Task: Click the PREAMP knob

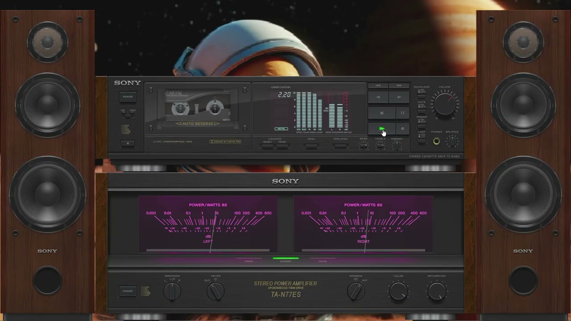Action: pyautogui.click(x=397, y=146)
